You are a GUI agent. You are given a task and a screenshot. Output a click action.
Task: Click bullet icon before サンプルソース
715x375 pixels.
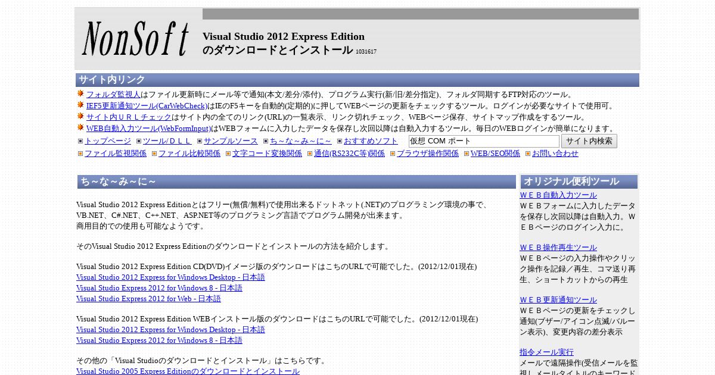[200, 141]
